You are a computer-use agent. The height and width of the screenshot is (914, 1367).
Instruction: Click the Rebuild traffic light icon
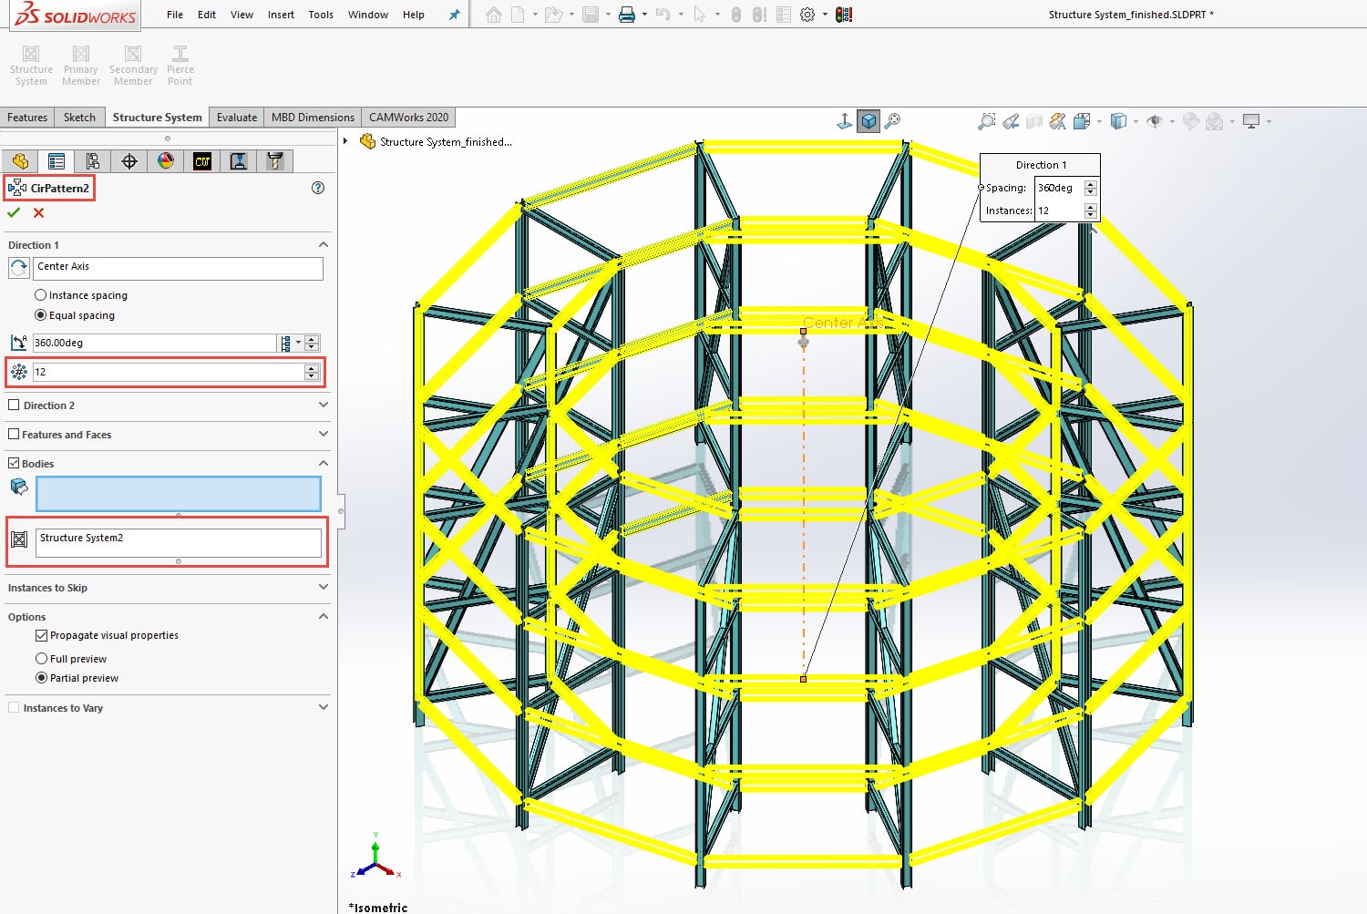844,15
